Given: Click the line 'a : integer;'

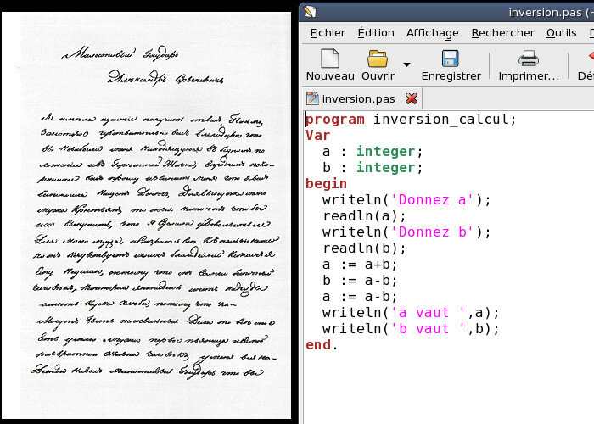Looking at the screenshot, I should click(x=373, y=152).
